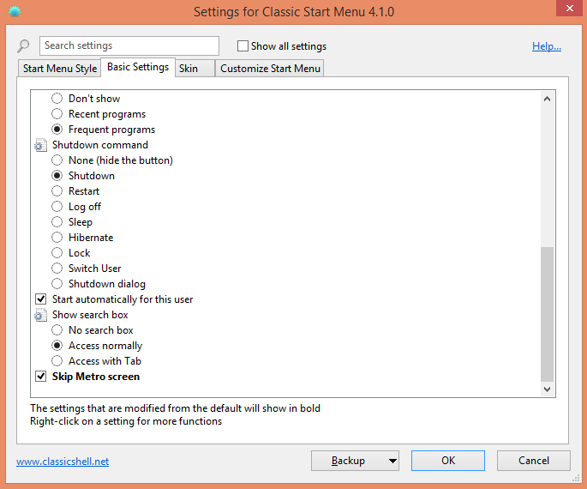Open the Backup dropdown arrow
Image resolution: width=587 pixels, height=489 pixels.
pos(392,461)
